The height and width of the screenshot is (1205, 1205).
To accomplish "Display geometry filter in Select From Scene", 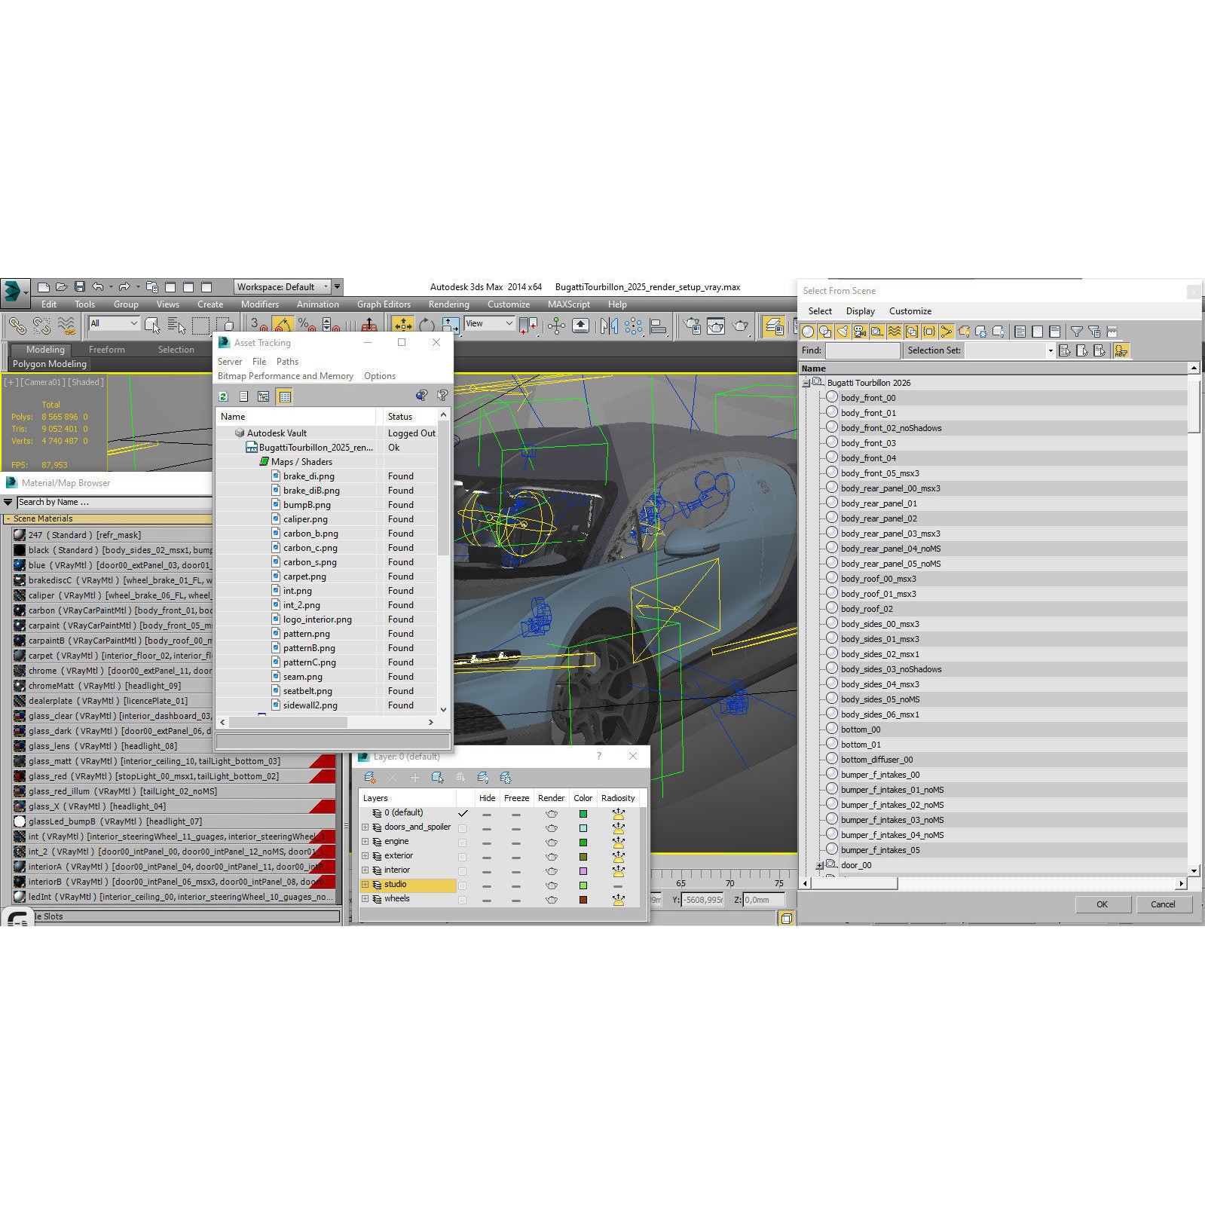I will 808,332.
